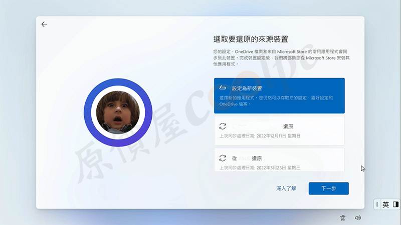
Task: Choose restore from ASUS synced 2022年3月23日
Action: (x=279, y=160)
